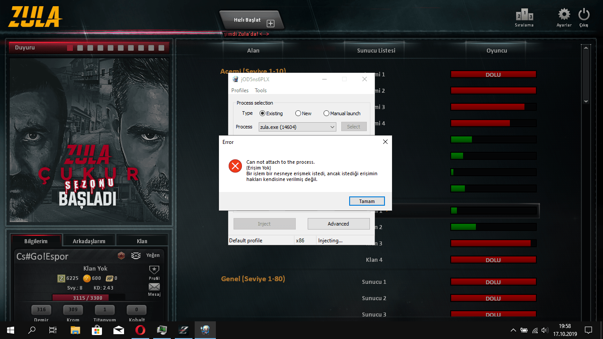Click the Çukur Sezonu announcement banner

[89, 140]
